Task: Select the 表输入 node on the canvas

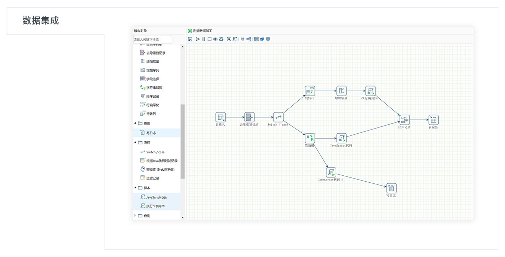Action: 220,117
